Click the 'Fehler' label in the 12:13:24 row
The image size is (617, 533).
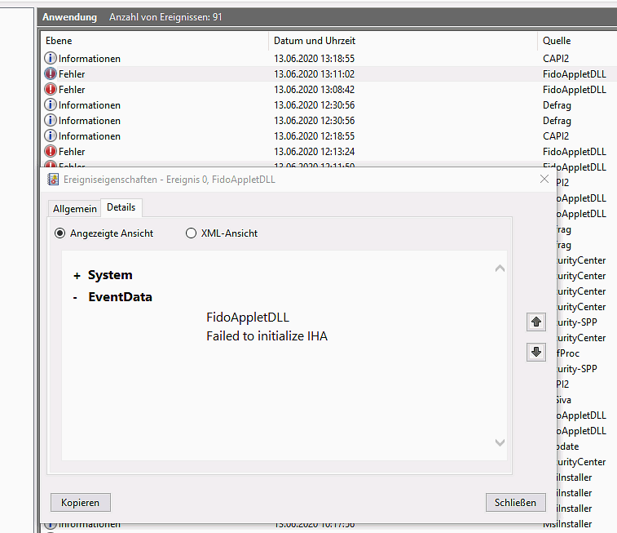point(72,151)
